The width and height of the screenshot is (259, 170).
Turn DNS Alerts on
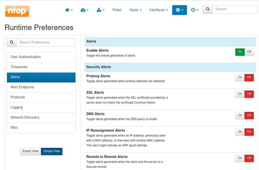[x=240, y=115]
